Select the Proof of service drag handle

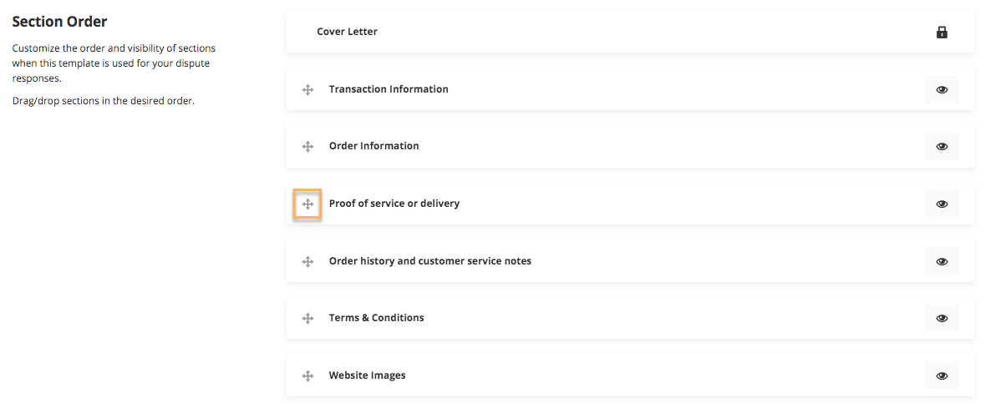pos(307,204)
